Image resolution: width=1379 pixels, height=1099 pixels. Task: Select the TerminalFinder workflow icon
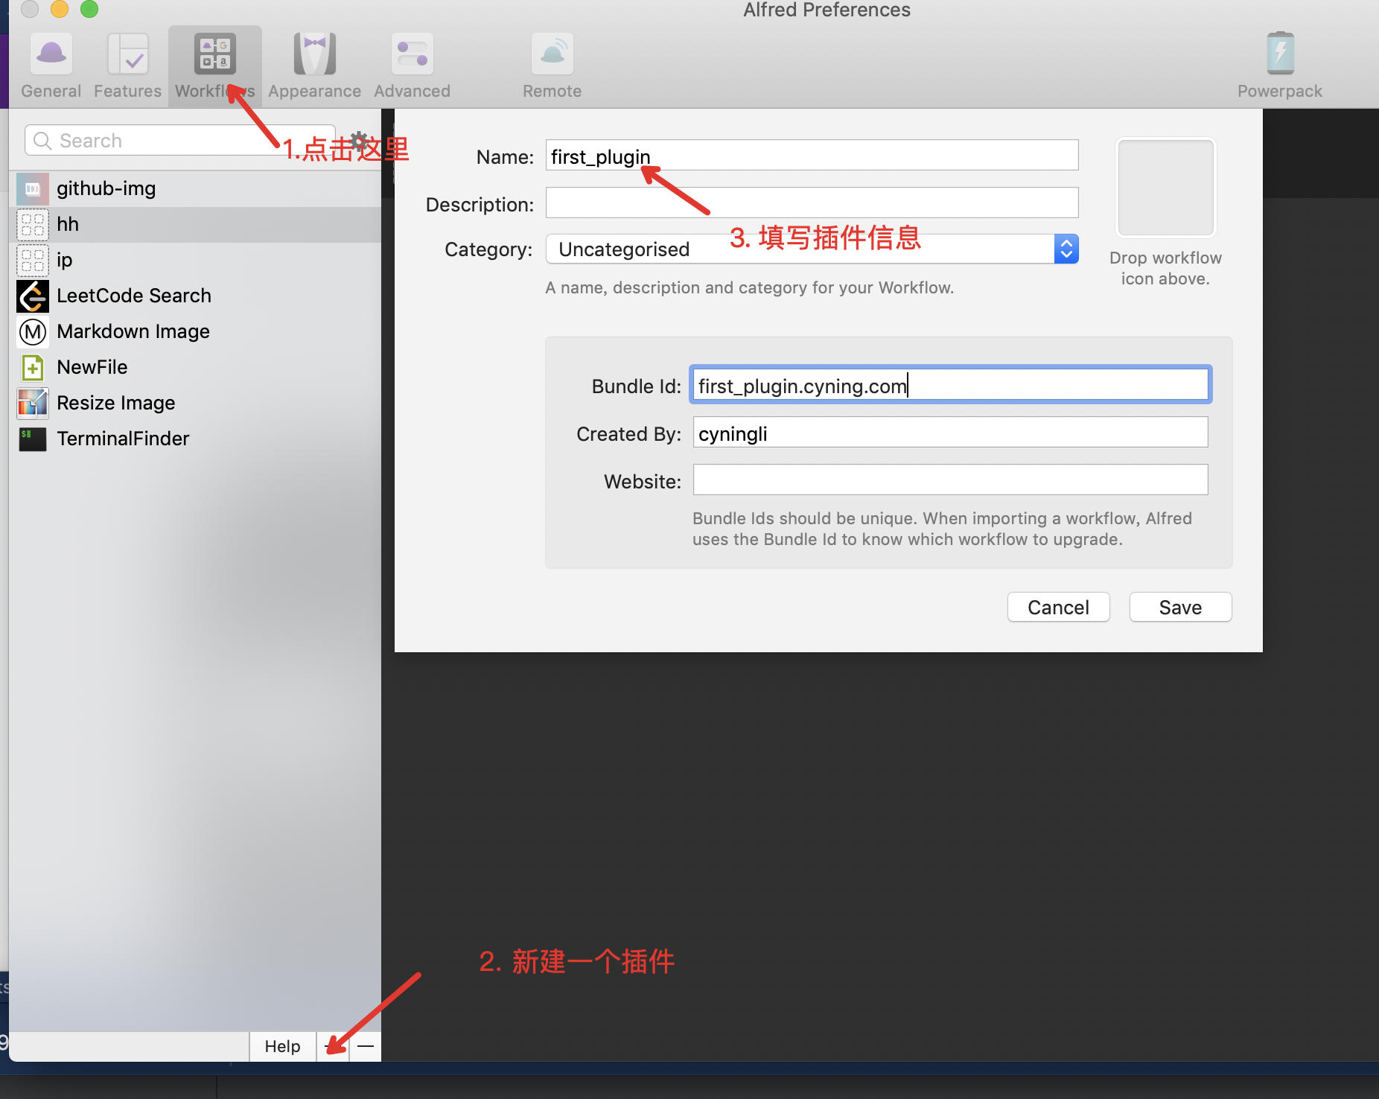pos(33,439)
